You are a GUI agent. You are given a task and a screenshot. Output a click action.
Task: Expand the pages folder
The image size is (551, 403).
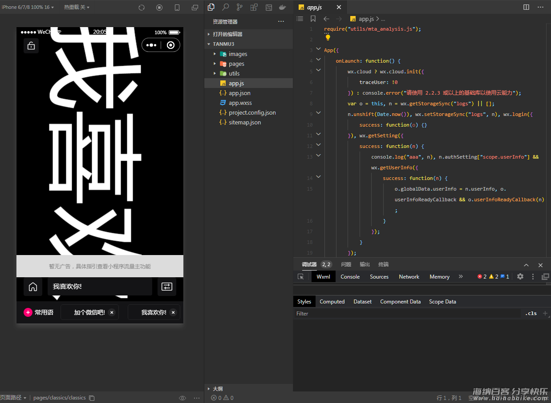[215, 64]
